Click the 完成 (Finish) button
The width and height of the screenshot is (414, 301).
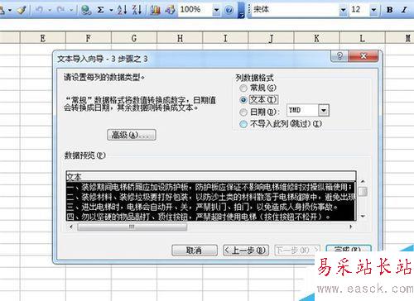tap(349, 249)
